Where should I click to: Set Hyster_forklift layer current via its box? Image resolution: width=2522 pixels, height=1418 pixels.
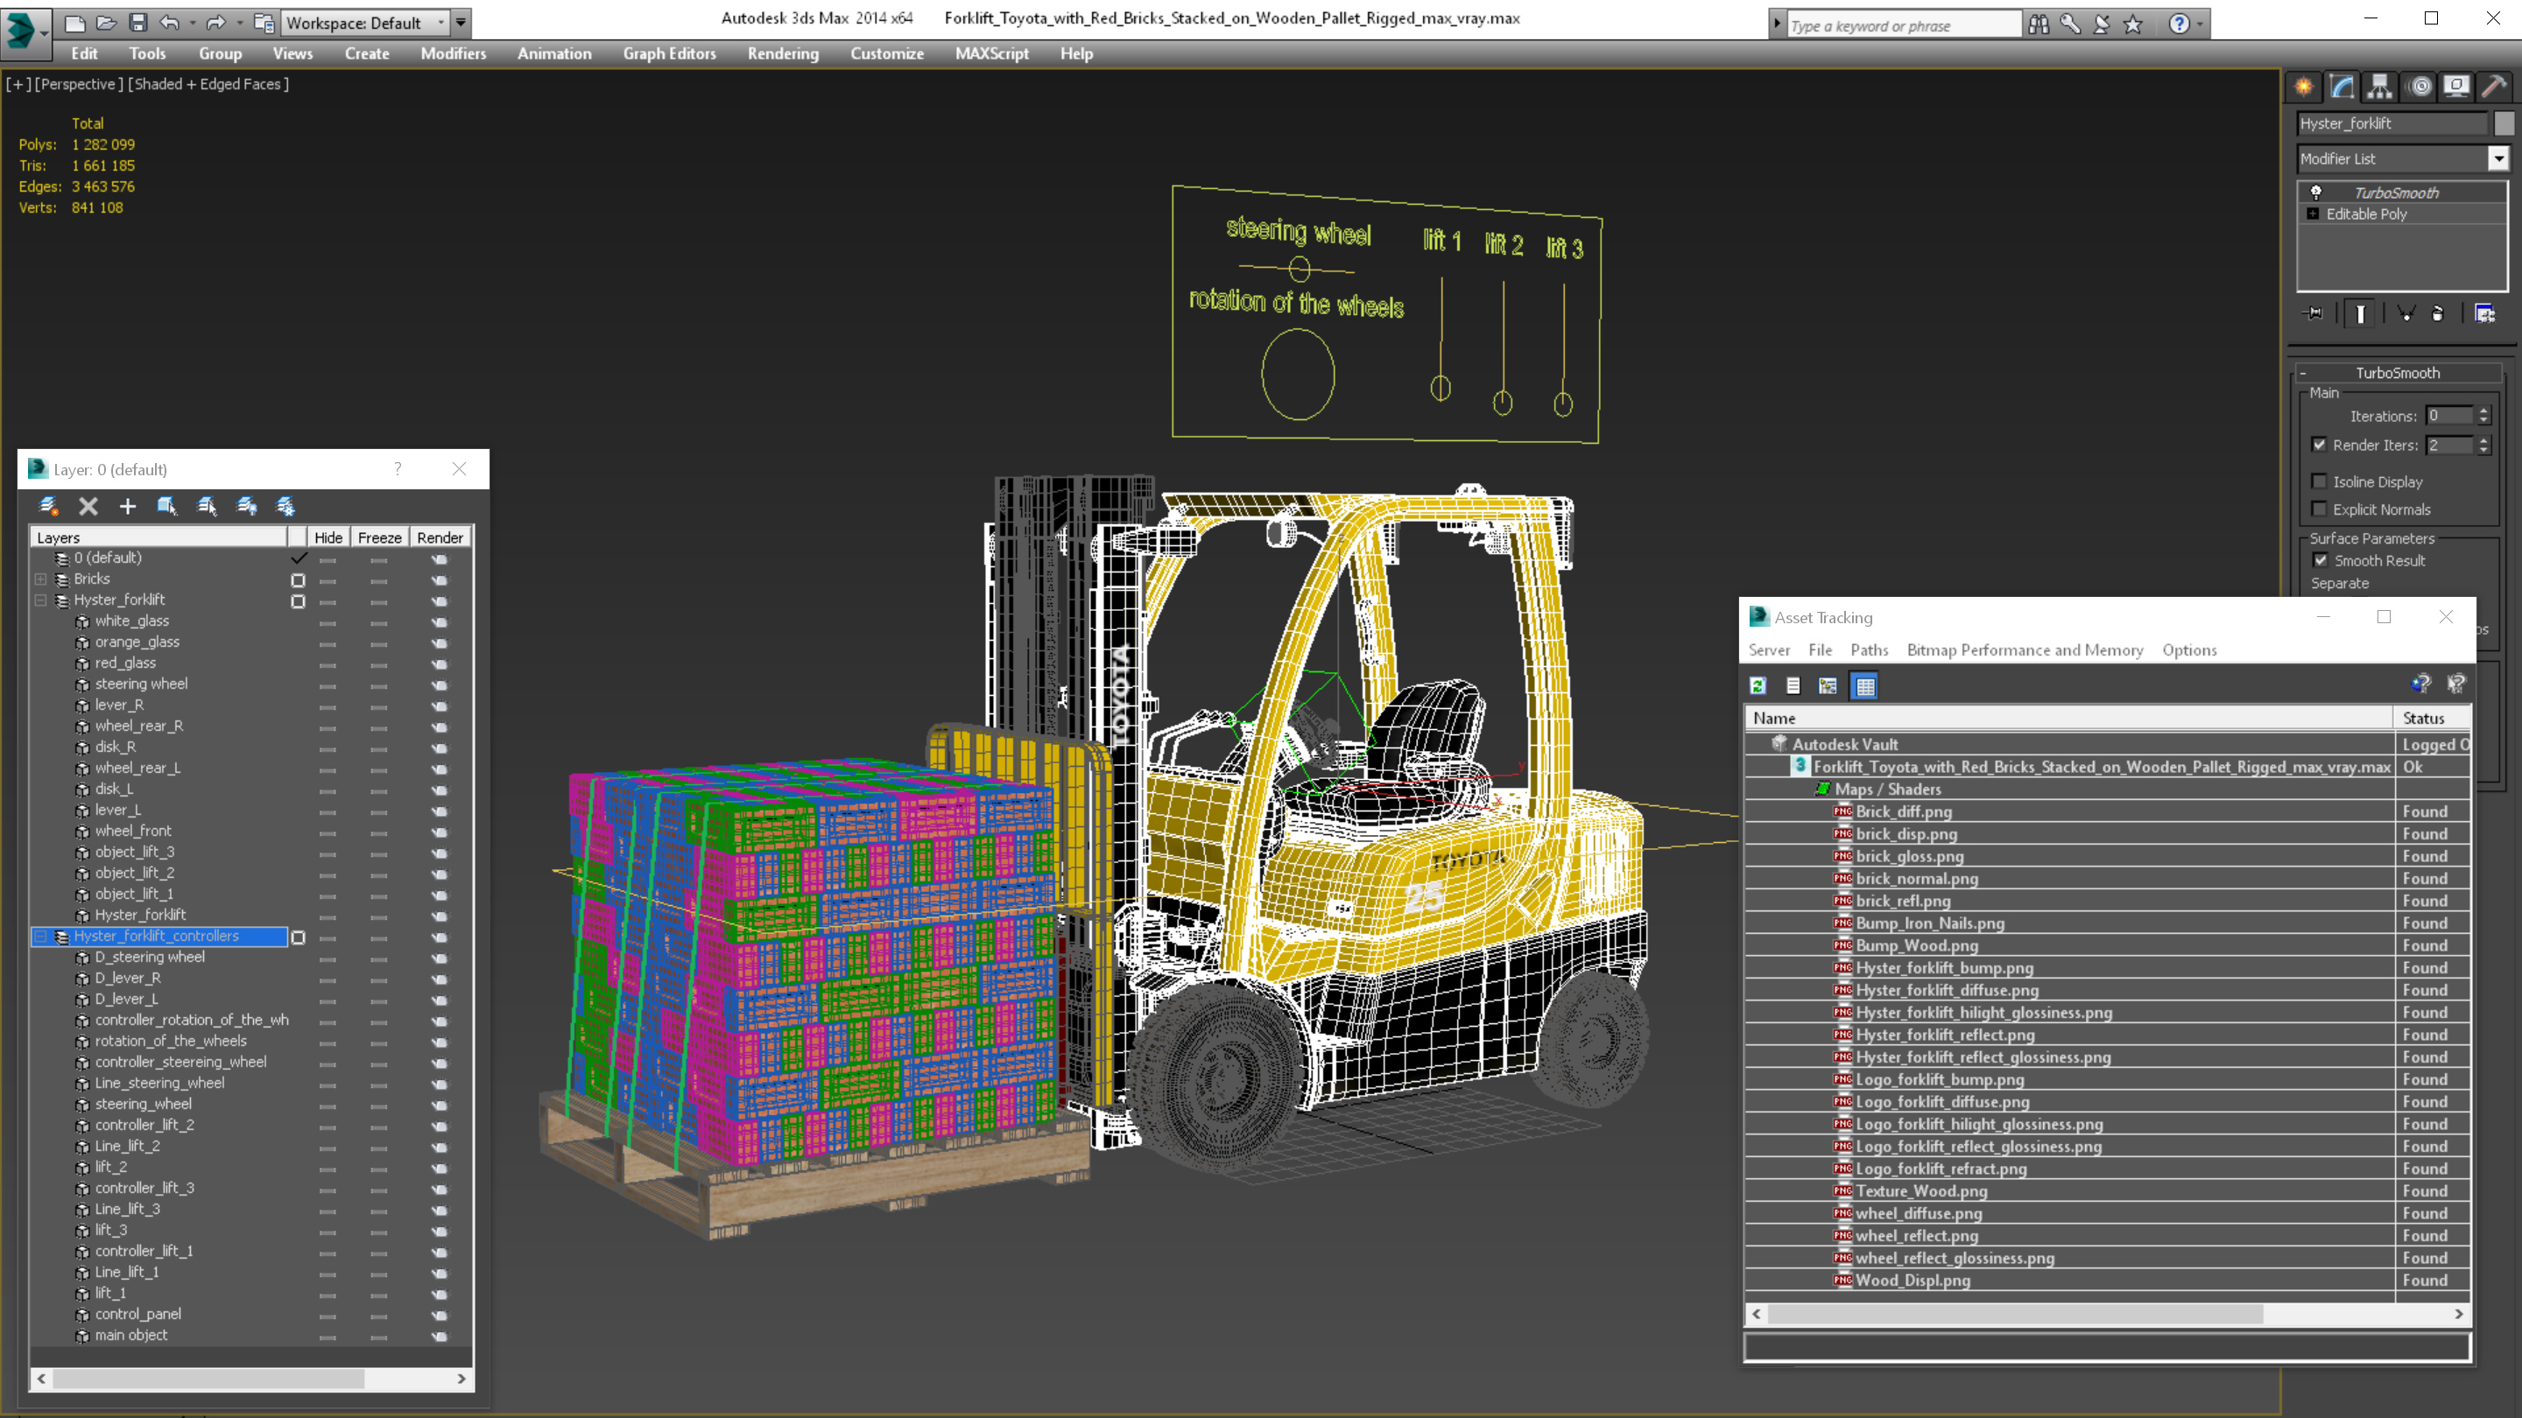298,600
